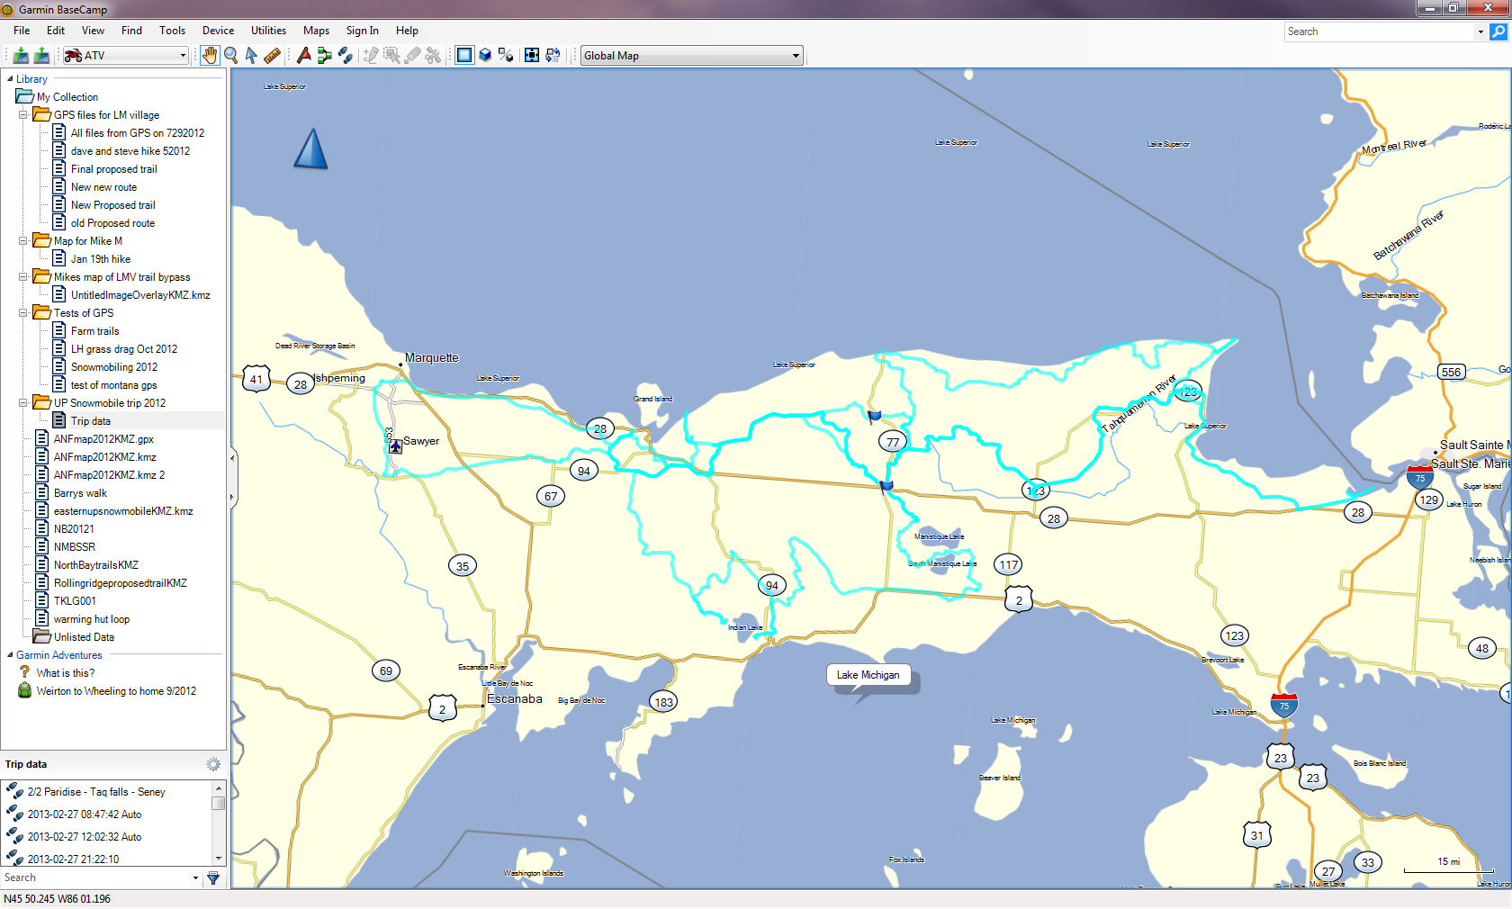
Task: Click the Lake Michigan map label callout
Action: [x=868, y=675]
